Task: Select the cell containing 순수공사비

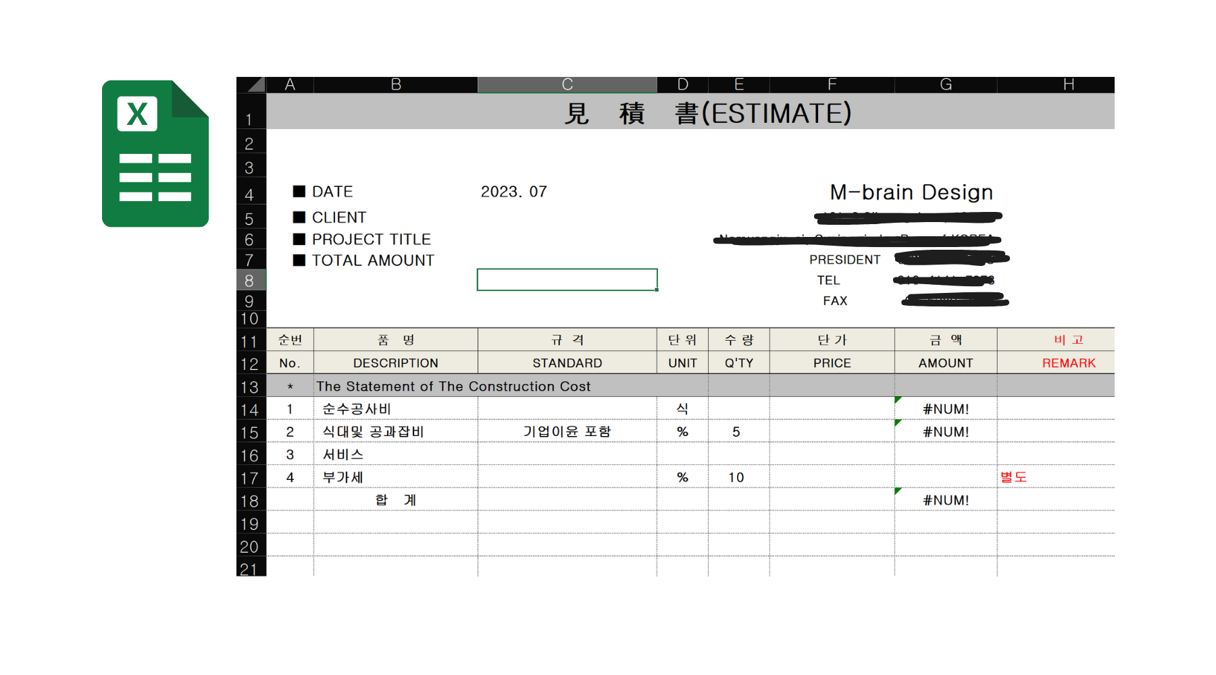Action: (357, 409)
